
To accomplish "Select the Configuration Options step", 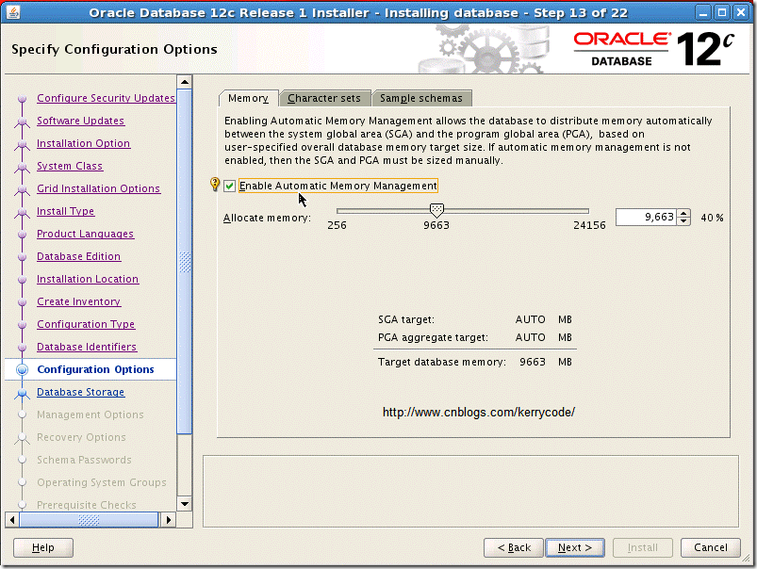I will [x=95, y=369].
